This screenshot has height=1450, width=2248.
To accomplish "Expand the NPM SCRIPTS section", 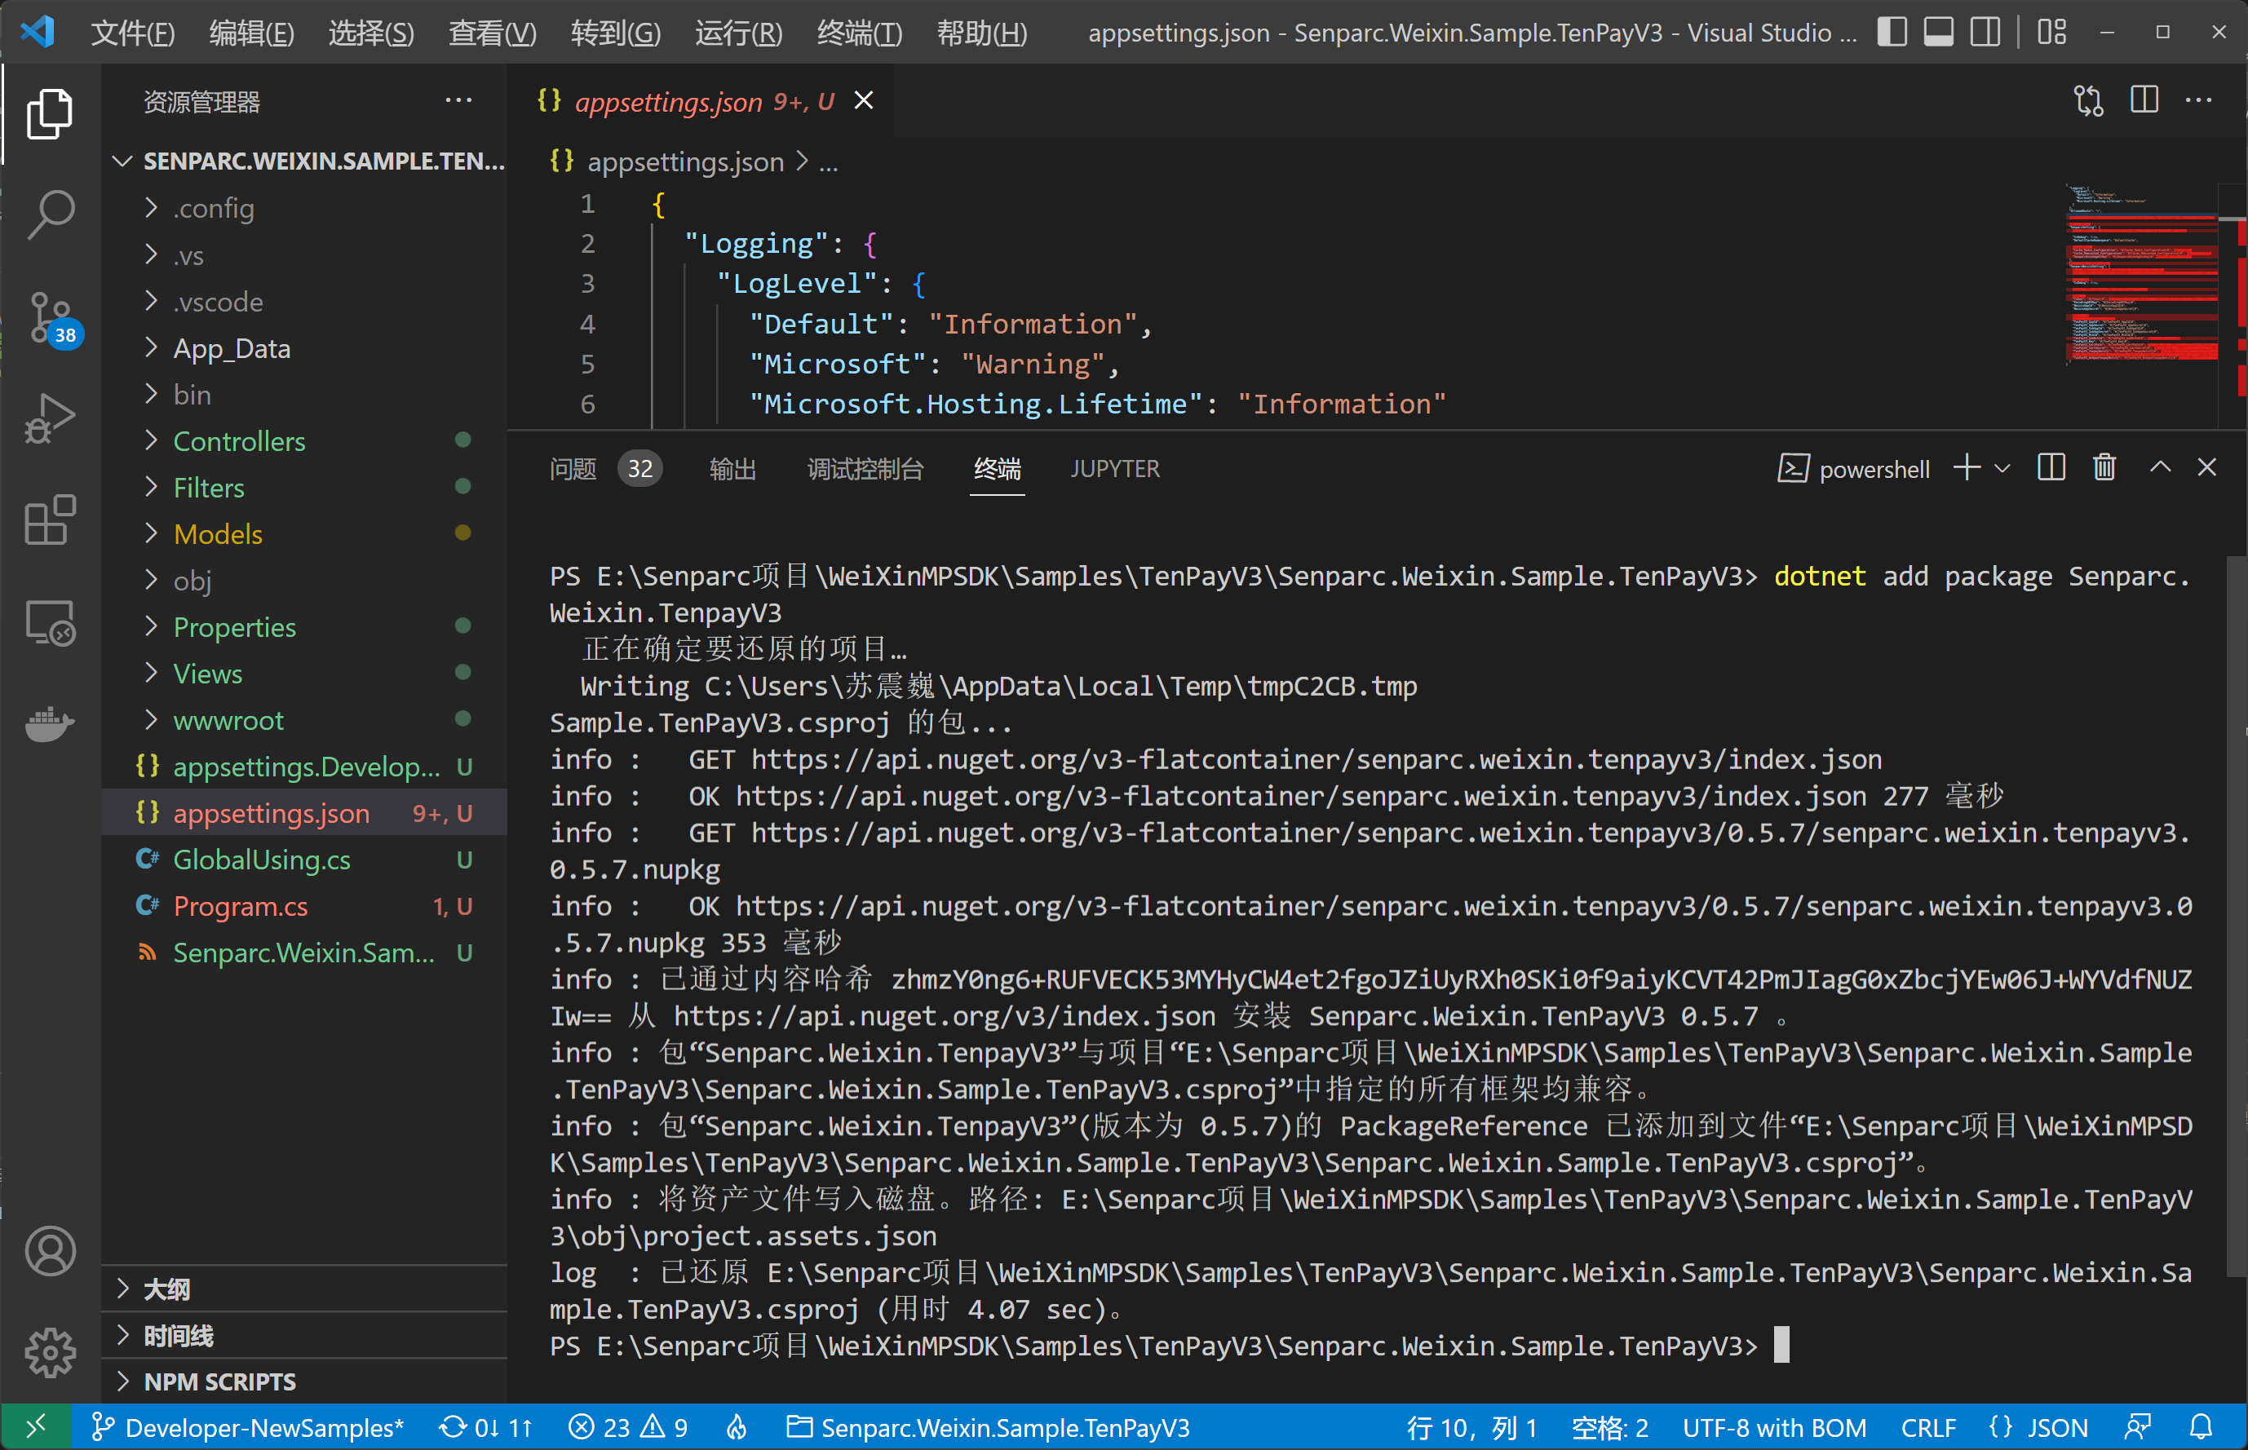I will click(304, 1381).
